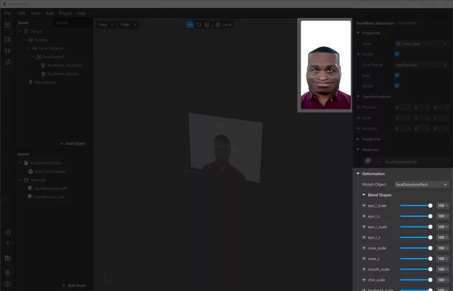Click the faceMesh_retouch mesh icon
This screenshot has width=453, height=291.
pyautogui.click(x=43, y=74)
